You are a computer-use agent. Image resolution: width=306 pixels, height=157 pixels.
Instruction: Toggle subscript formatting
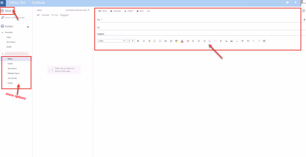[226, 41]
